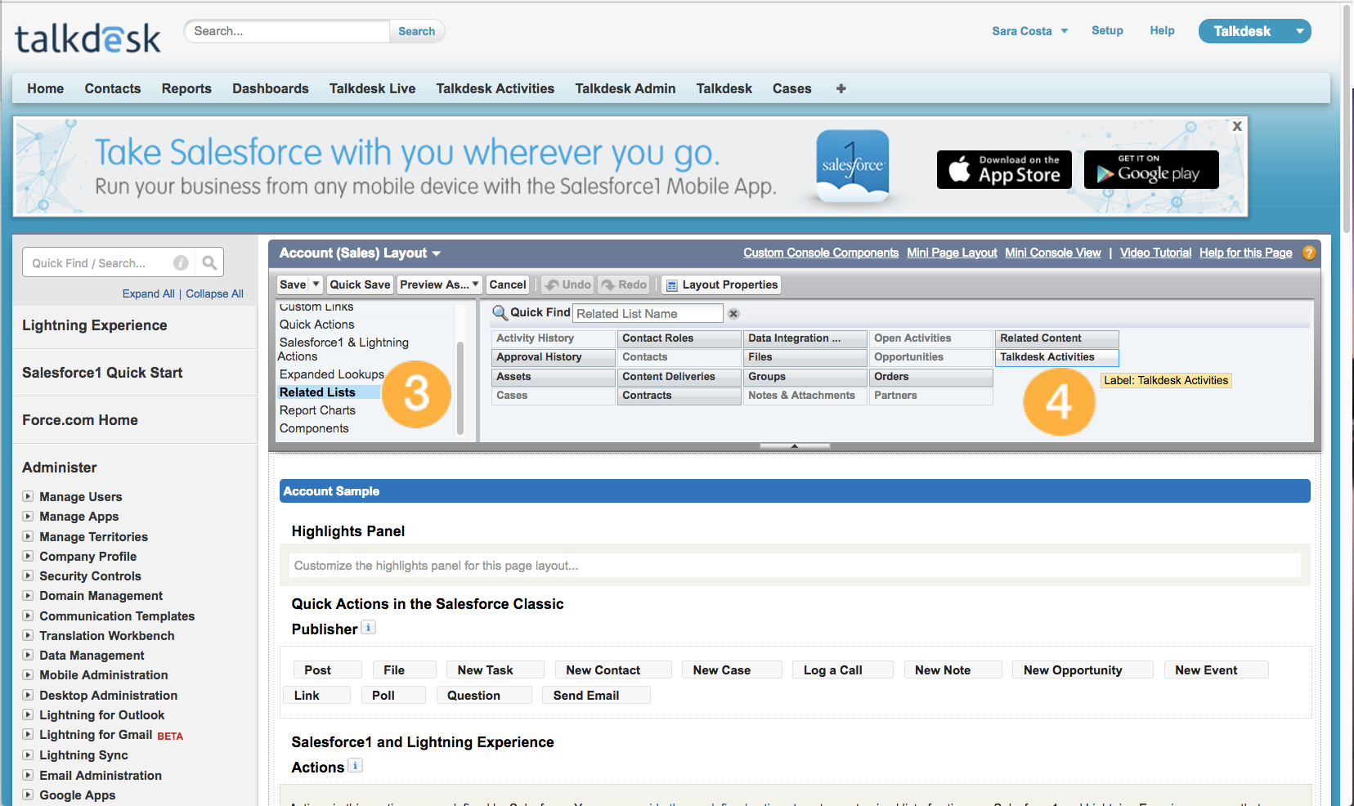Click the Redo toolbar button
Screen dimensions: 1354x806
click(624, 284)
